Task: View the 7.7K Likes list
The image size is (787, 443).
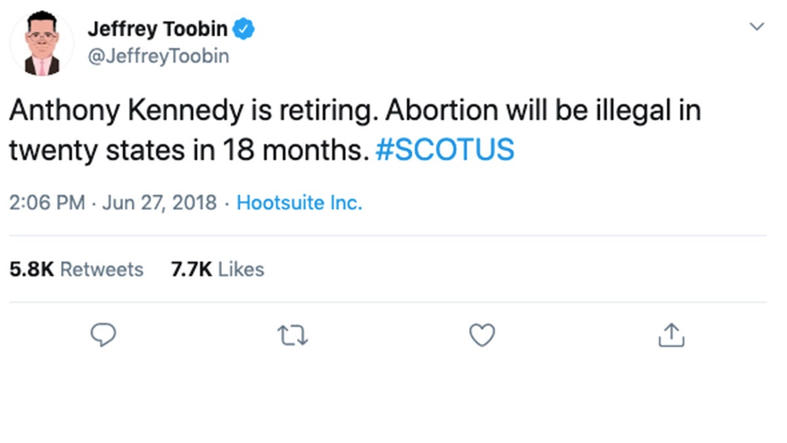Action: tap(217, 269)
